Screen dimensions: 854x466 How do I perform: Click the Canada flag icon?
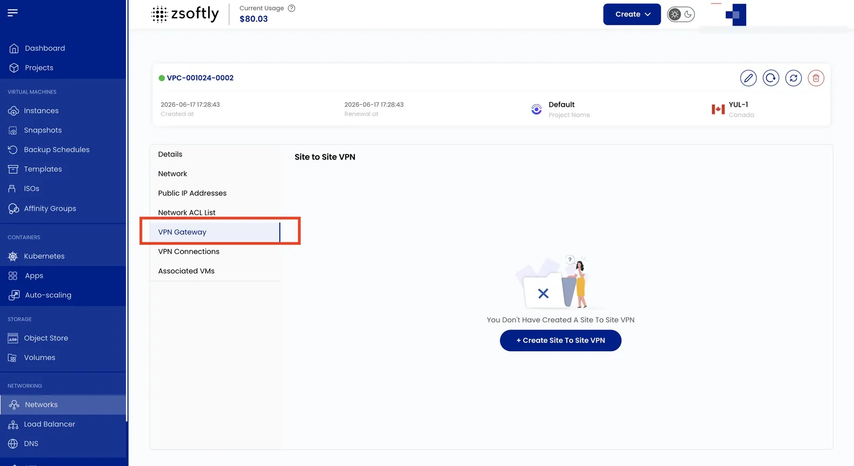tap(718, 109)
